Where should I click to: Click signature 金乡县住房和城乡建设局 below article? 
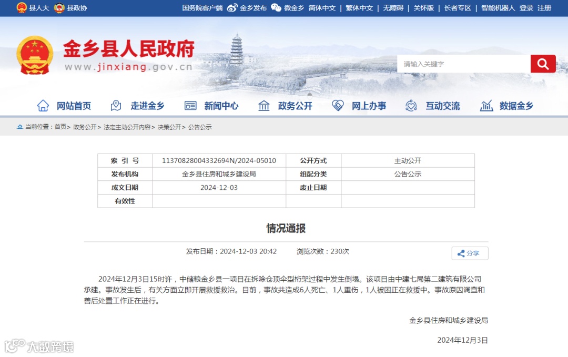click(x=449, y=320)
